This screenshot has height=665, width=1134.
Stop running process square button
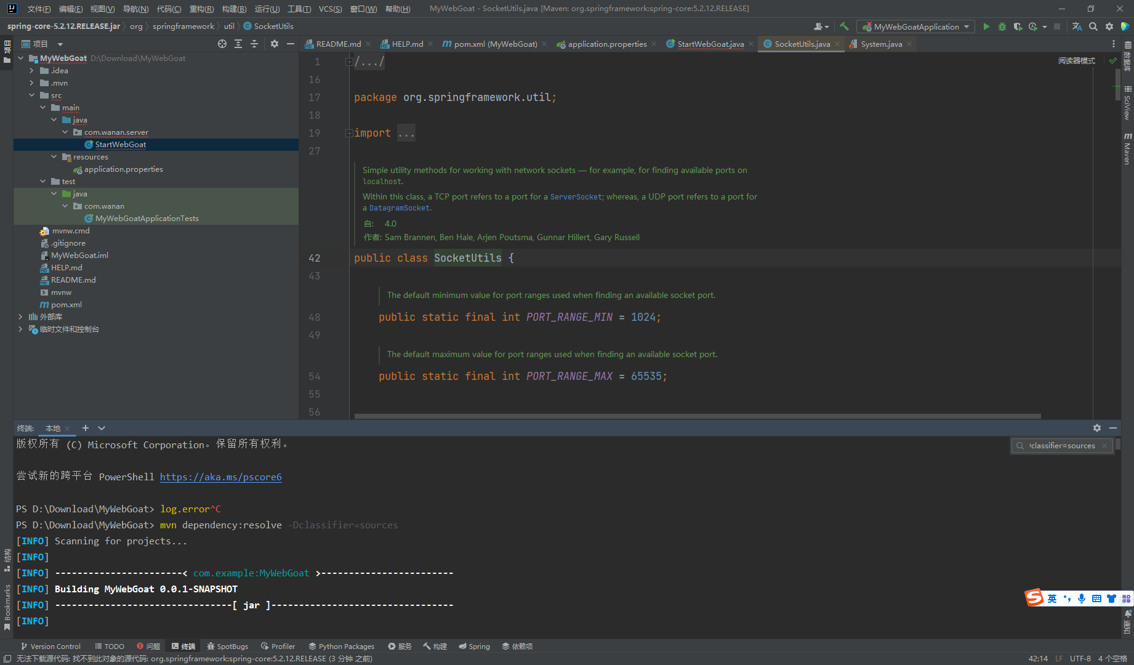point(1057,26)
